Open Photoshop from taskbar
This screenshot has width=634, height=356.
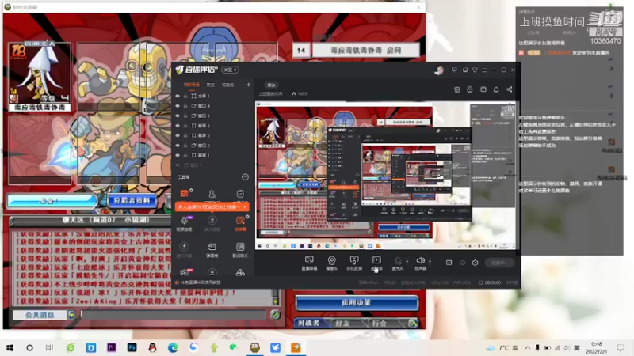click(x=132, y=347)
